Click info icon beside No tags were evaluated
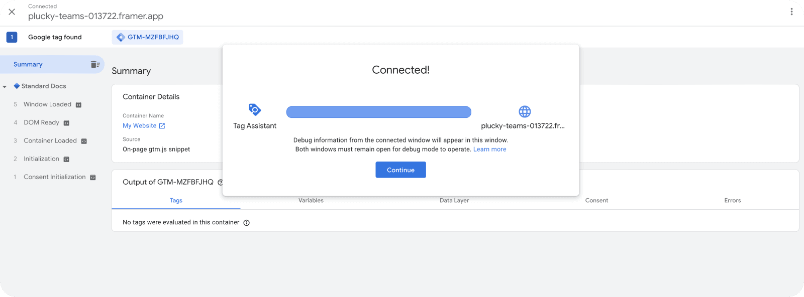The image size is (804, 297). (x=246, y=223)
